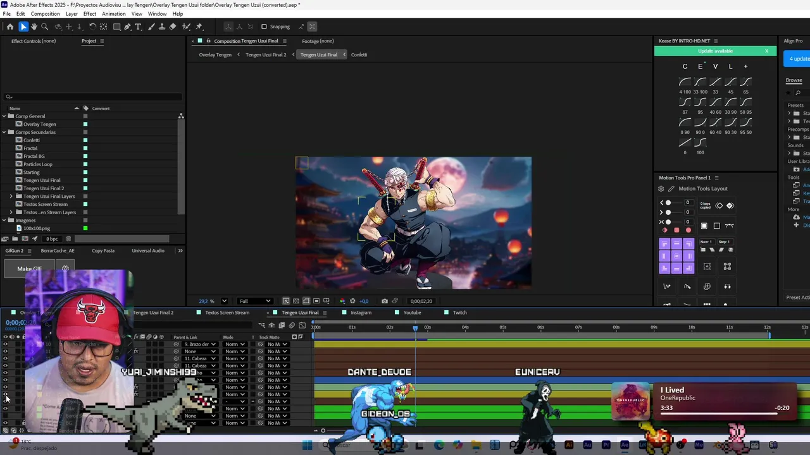Click Make GIF button

pyautogui.click(x=29, y=269)
